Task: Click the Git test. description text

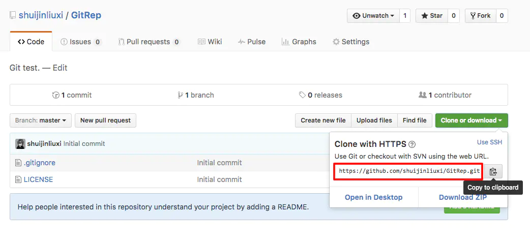Action: click(x=25, y=68)
